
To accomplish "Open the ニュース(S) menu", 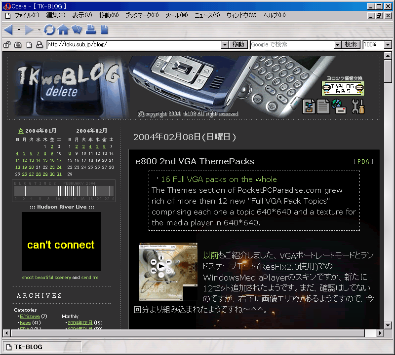I will 207,16.
